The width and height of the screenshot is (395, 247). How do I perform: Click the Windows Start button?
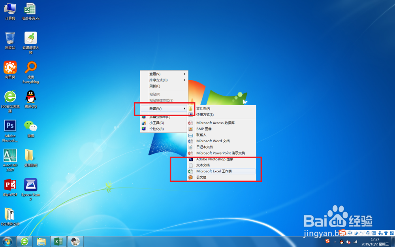[7, 241]
